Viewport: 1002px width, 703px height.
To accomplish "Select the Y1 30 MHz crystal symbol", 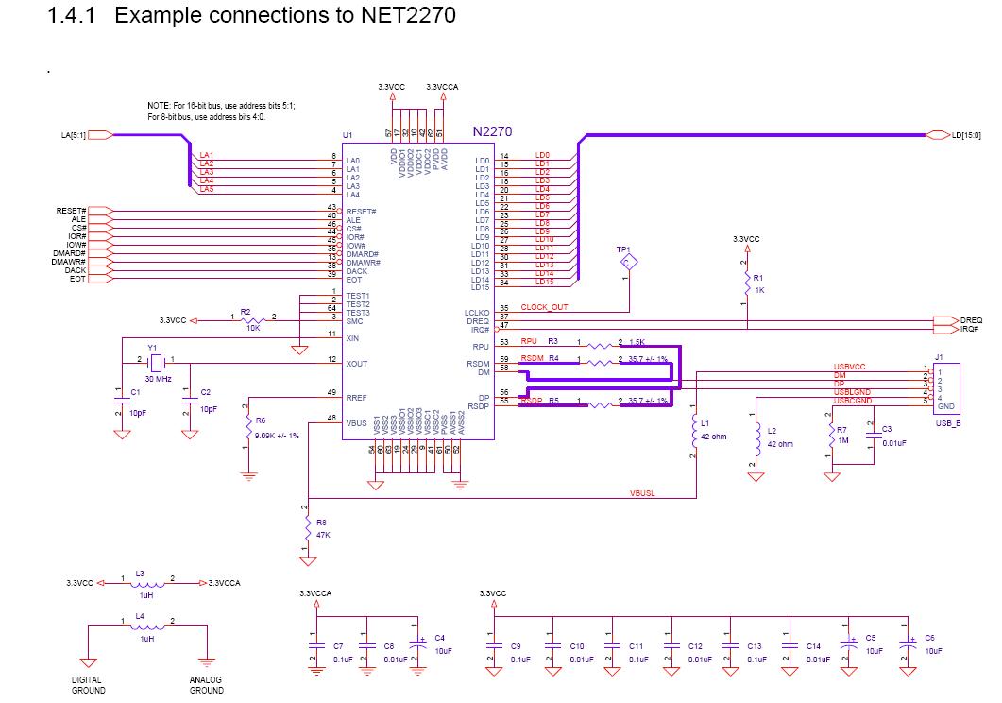I will point(157,364).
